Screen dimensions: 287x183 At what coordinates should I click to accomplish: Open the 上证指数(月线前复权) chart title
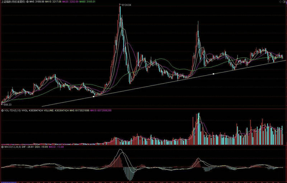(13, 2)
